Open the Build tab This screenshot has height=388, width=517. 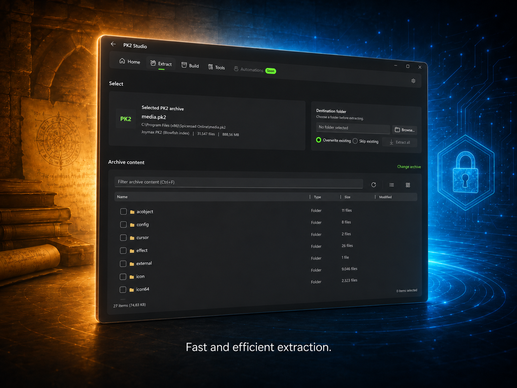190,65
